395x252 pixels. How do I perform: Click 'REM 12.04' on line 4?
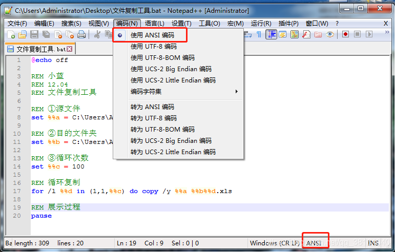click(x=49, y=85)
